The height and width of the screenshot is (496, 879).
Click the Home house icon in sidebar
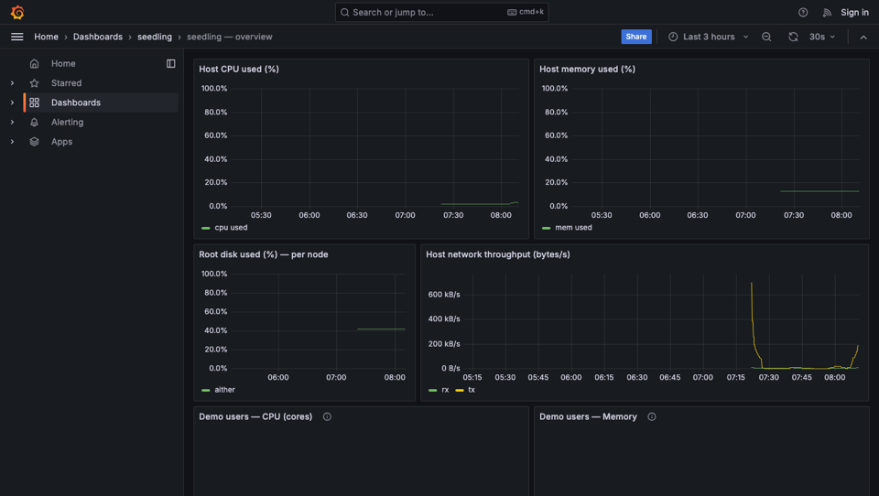coord(34,63)
